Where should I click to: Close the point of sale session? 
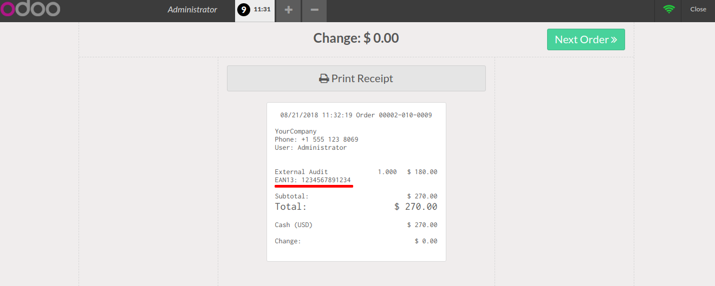698,9
